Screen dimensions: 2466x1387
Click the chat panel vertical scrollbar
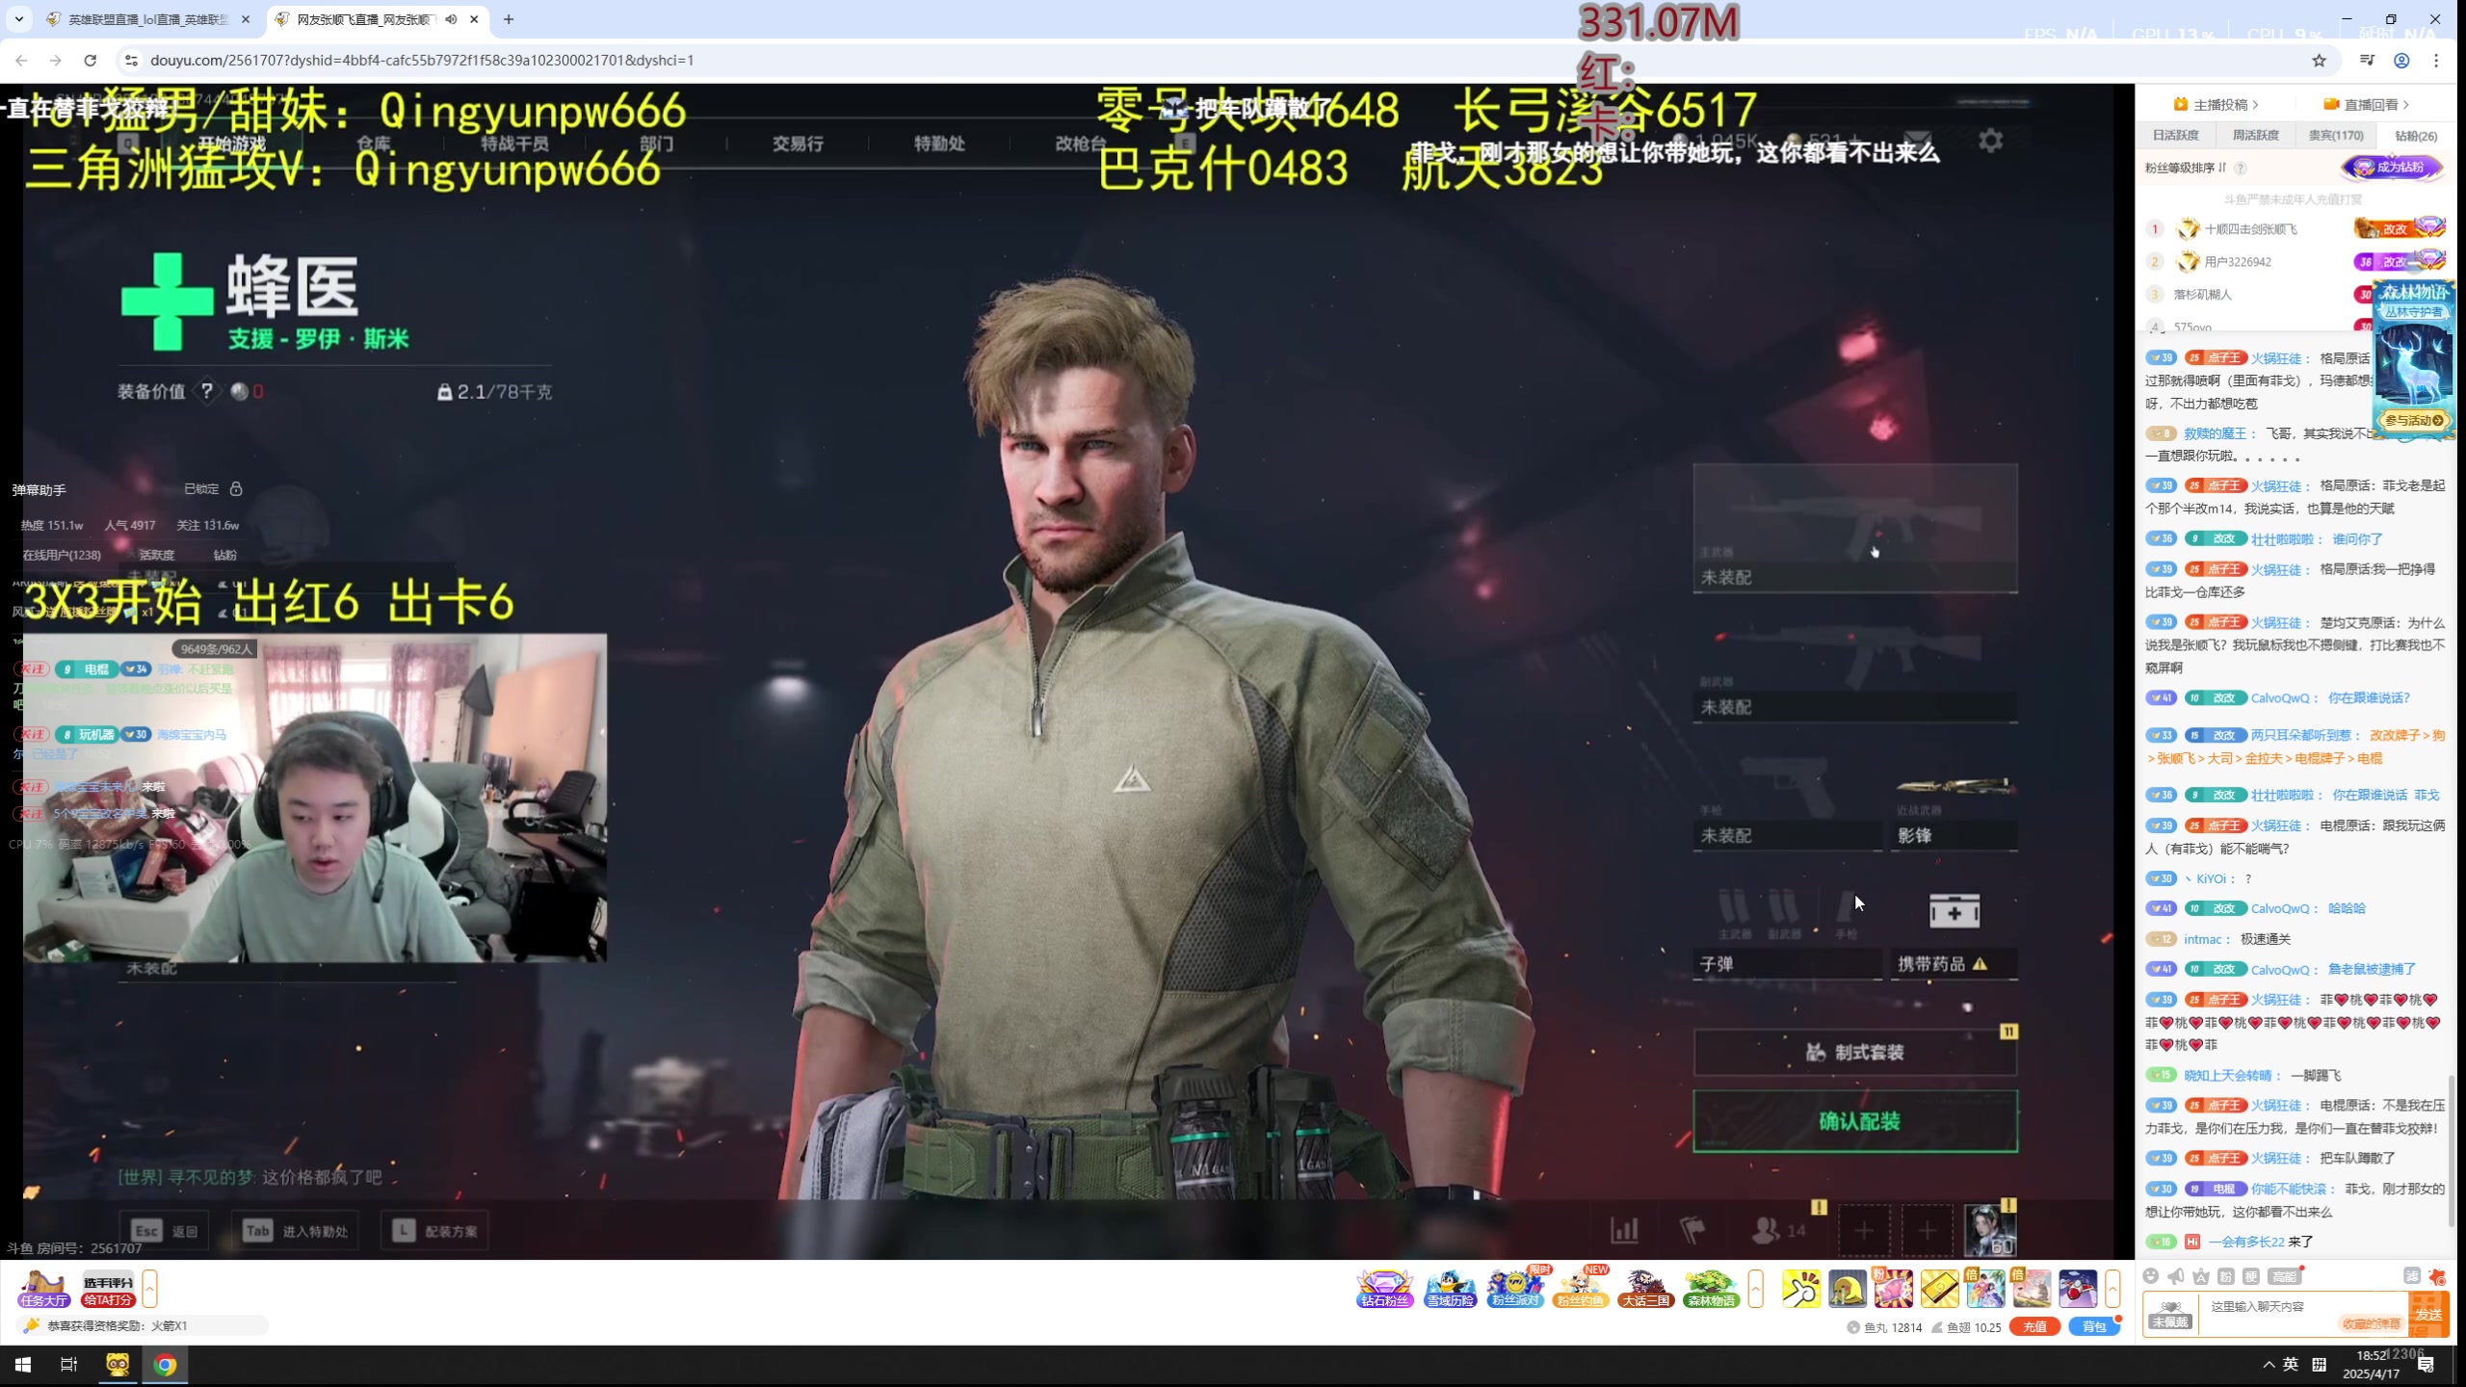pyautogui.click(x=2452, y=1151)
